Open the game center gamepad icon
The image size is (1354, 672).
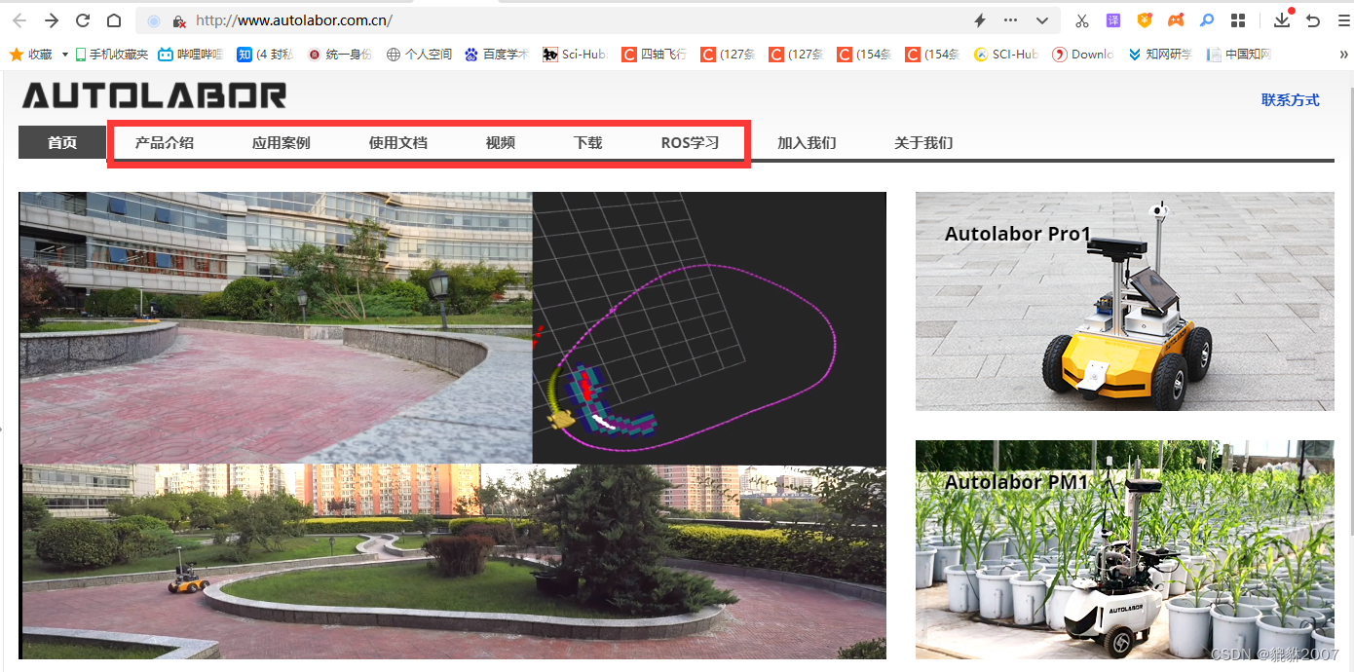(x=1175, y=19)
